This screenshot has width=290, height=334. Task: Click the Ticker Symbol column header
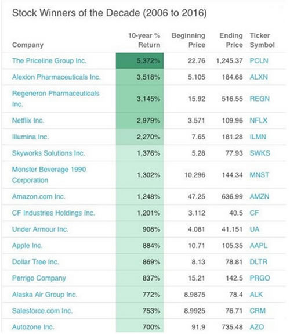[x=262, y=40]
